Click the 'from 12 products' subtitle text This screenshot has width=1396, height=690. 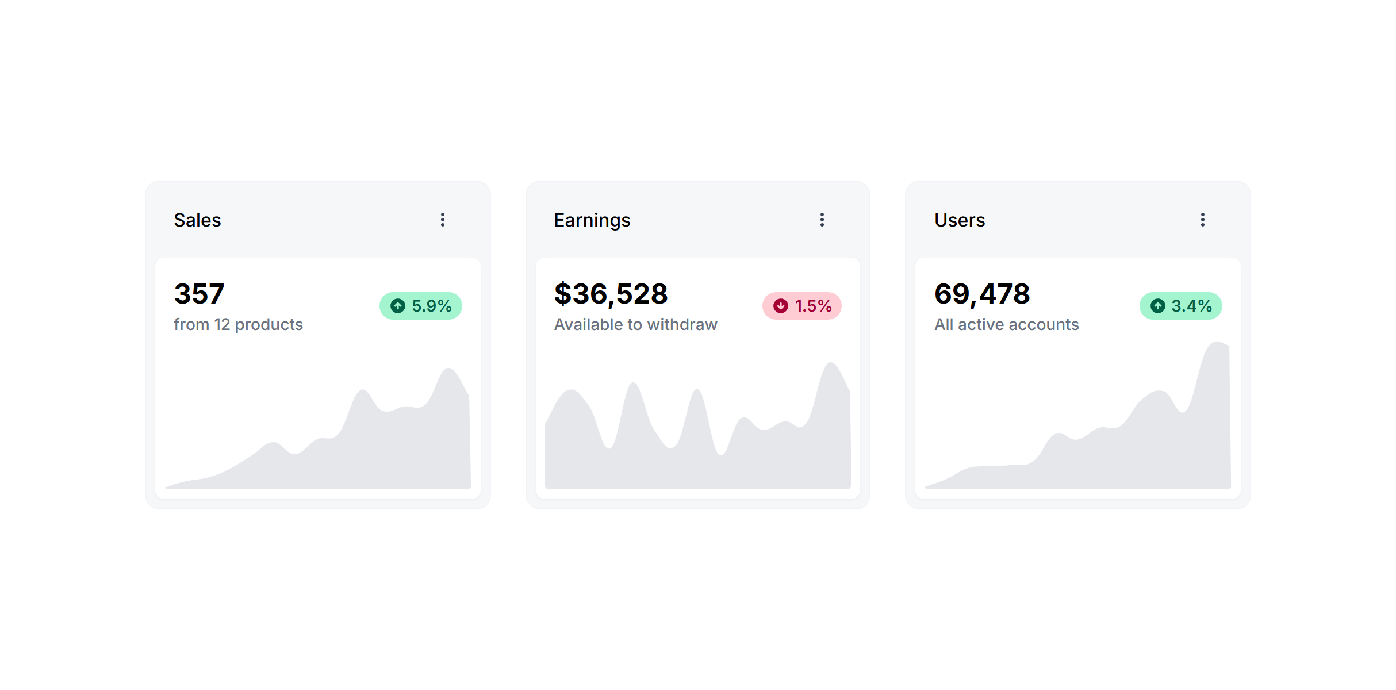[239, 324]
